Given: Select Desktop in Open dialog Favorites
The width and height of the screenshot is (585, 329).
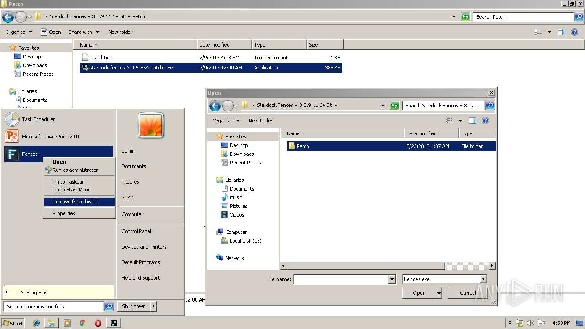Looking at the screenshot, I should click(x=239, y=145).
